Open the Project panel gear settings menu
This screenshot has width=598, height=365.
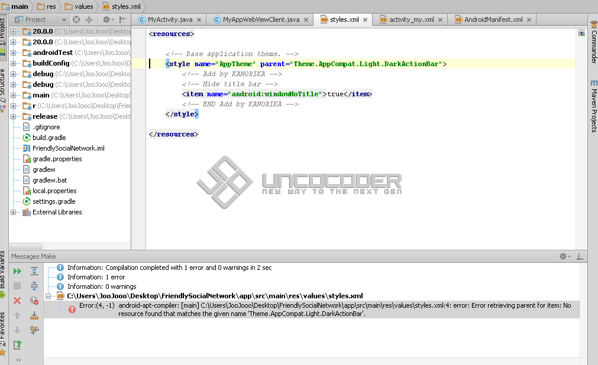tap(108, 19)
